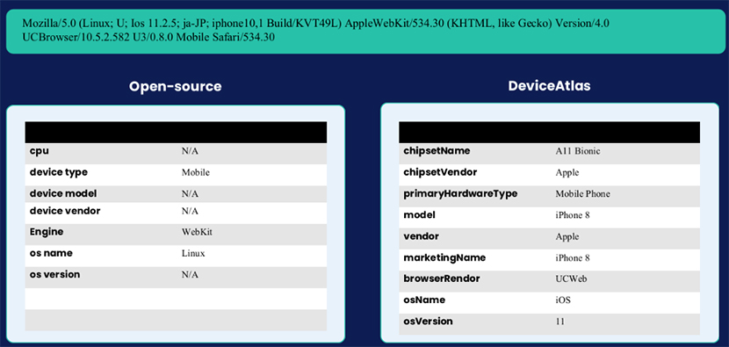Click the marketingName label
729x347 pixels.
pyautogui.click(x=444, y=257)
